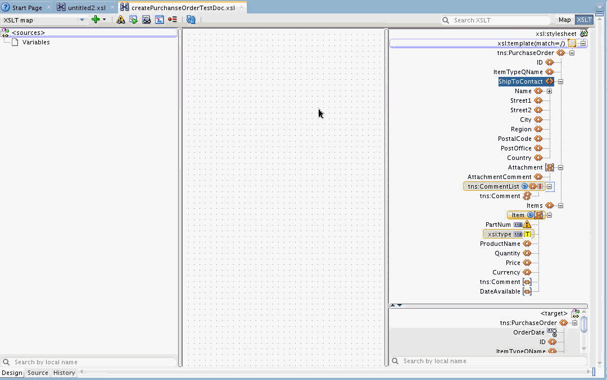Switch to Map view toggle

click(564, 20)
